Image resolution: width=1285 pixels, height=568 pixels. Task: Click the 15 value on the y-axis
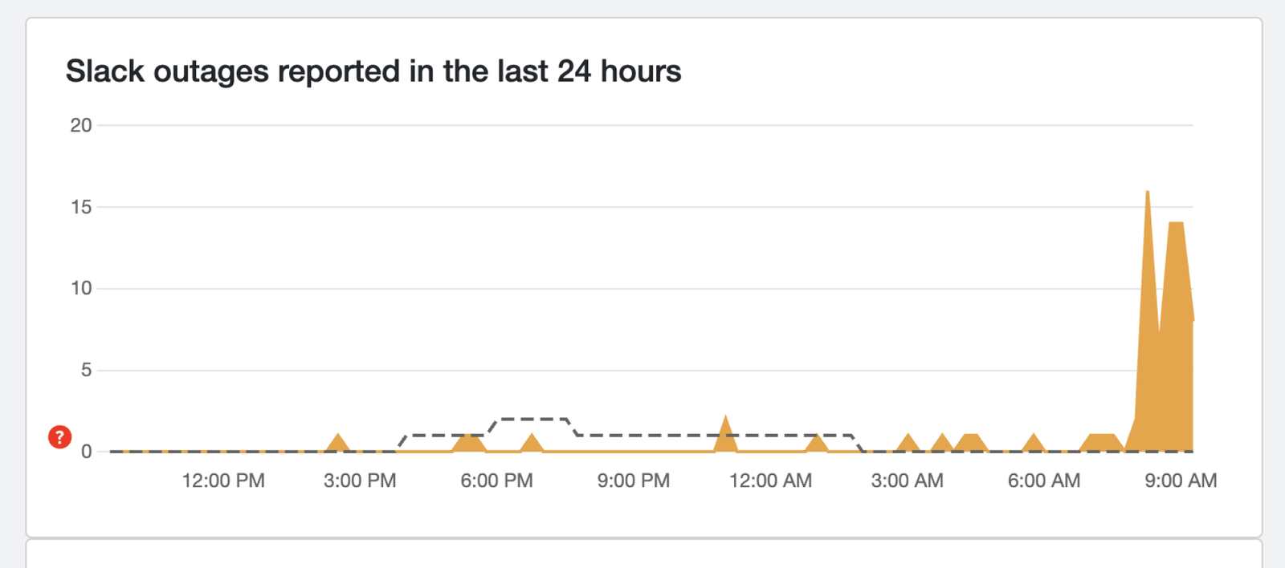pos(81,207)
